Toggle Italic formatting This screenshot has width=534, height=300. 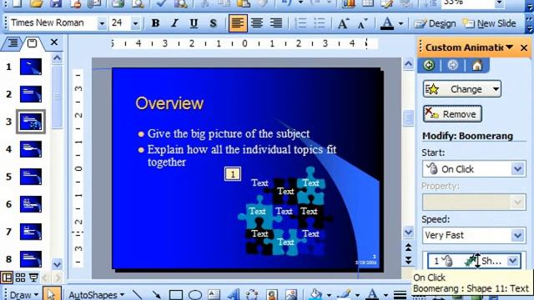pos(174,23)
